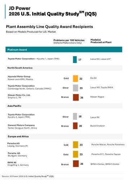Click the 'Buick Envision' model text
Screen dimensions: 137x181
(98, 126)
